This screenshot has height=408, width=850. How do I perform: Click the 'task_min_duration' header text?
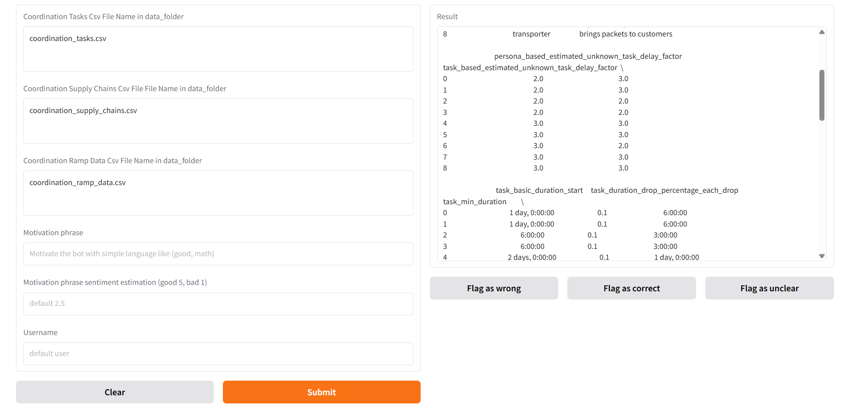point(475,201)
